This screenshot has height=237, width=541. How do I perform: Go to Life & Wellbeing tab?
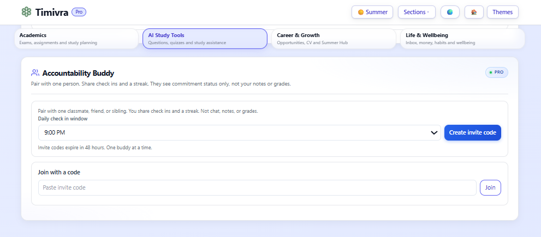point(462,39)
